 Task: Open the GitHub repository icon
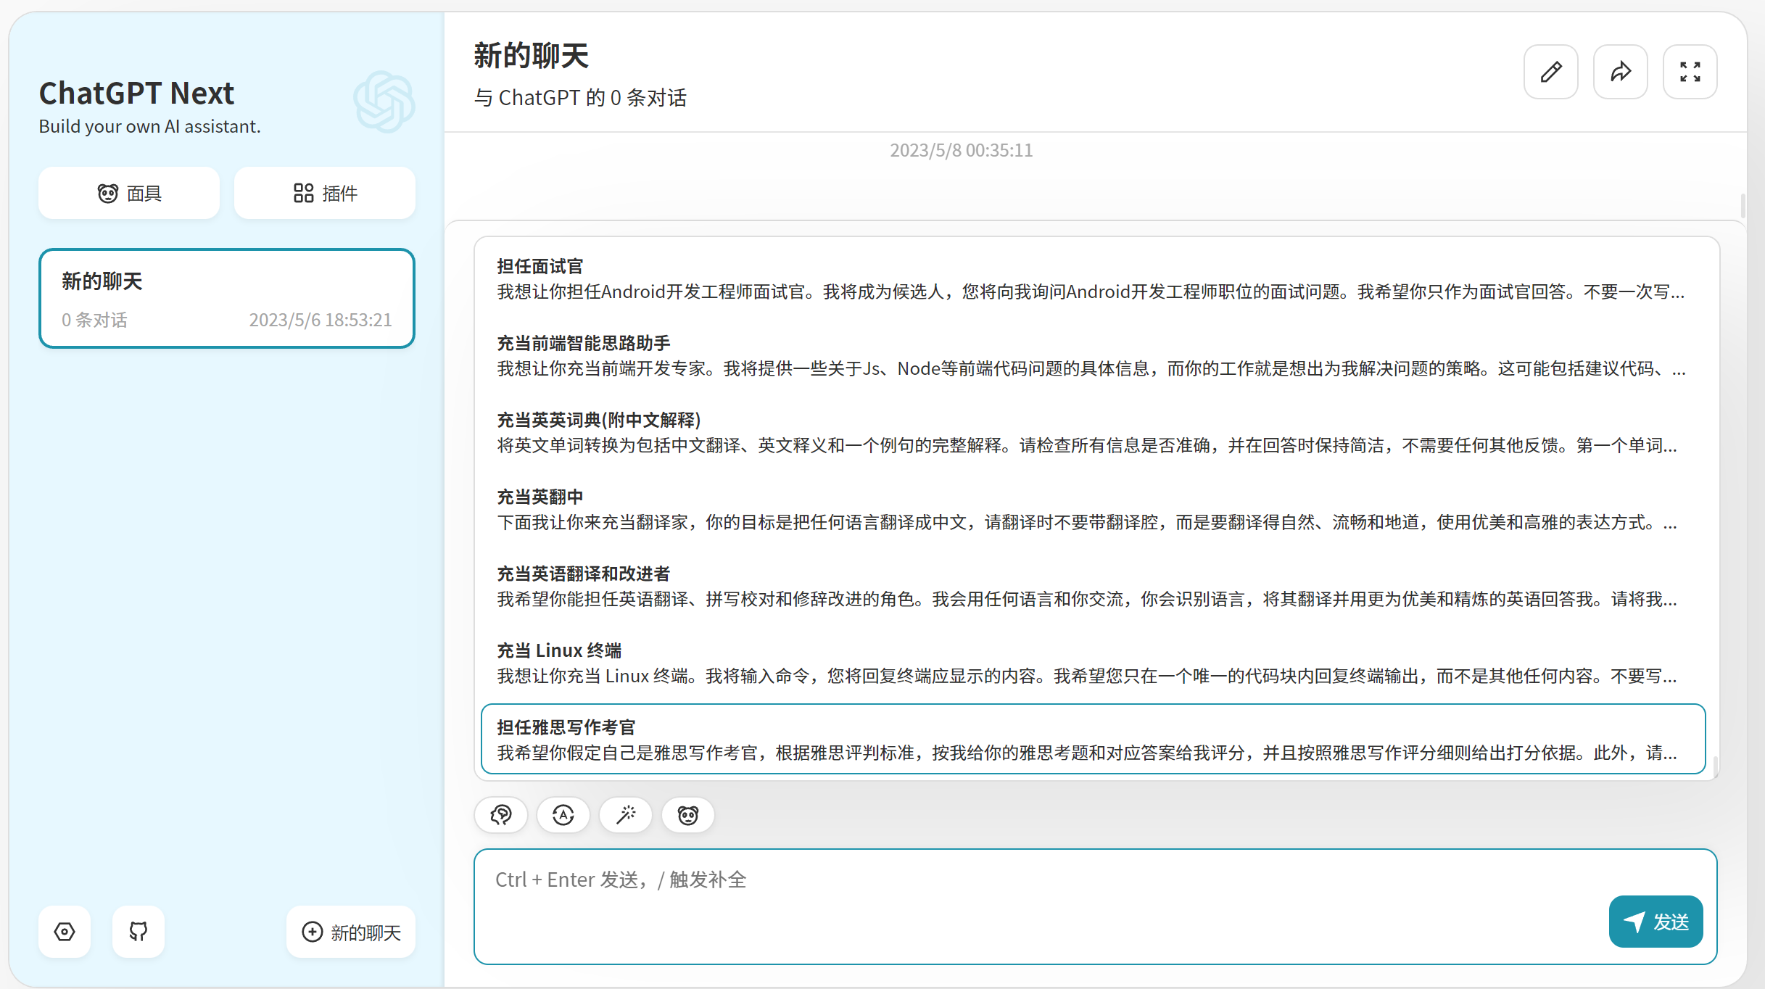coord(138,932)
